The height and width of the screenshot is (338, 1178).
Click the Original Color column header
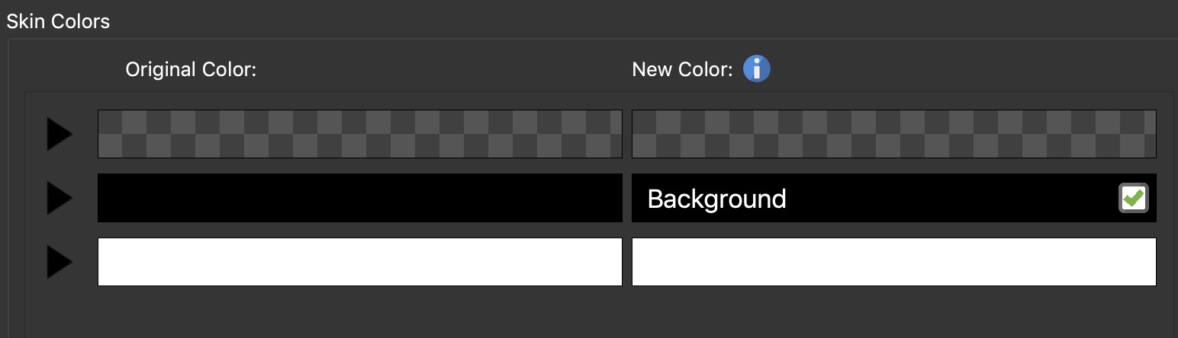point(191,70)
